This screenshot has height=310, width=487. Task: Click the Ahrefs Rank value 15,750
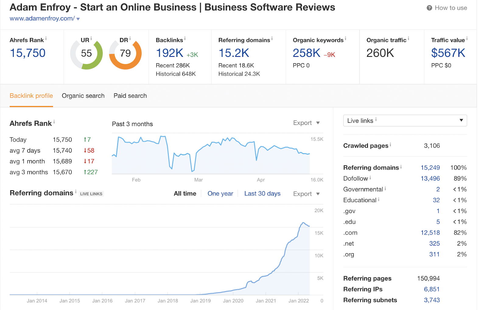28,53
